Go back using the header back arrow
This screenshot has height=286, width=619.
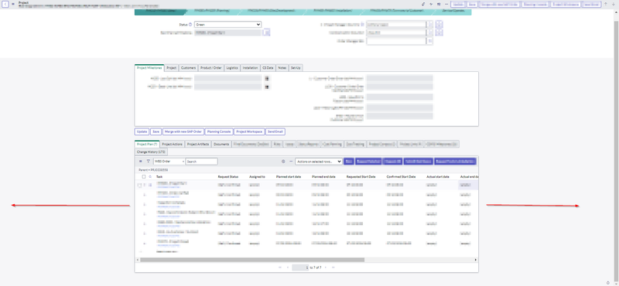coord(5,4)
